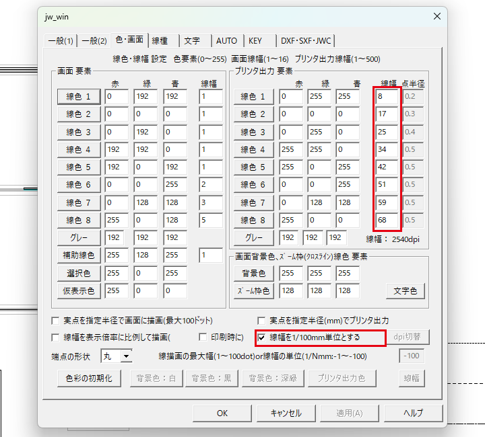The height and width of the screenshot is (437, 485).
Task: Click the ズーム枠色 color button
Action: pyautogui.click(x=254, y=290)
